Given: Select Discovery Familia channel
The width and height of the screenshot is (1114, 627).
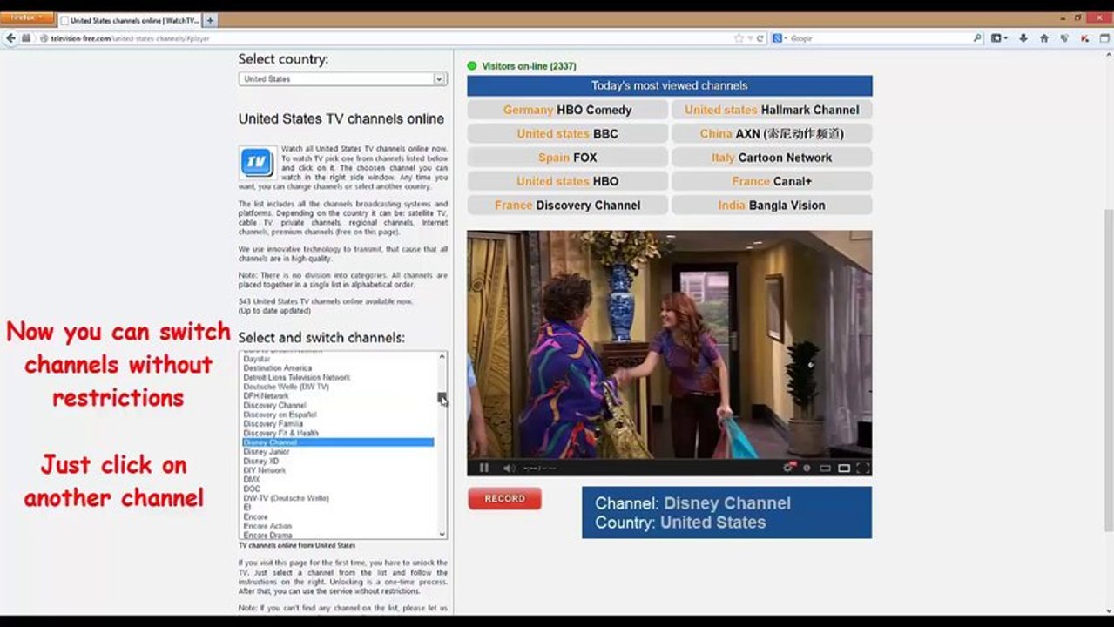Looking at the screenshot, I should [x=338, y=424].
